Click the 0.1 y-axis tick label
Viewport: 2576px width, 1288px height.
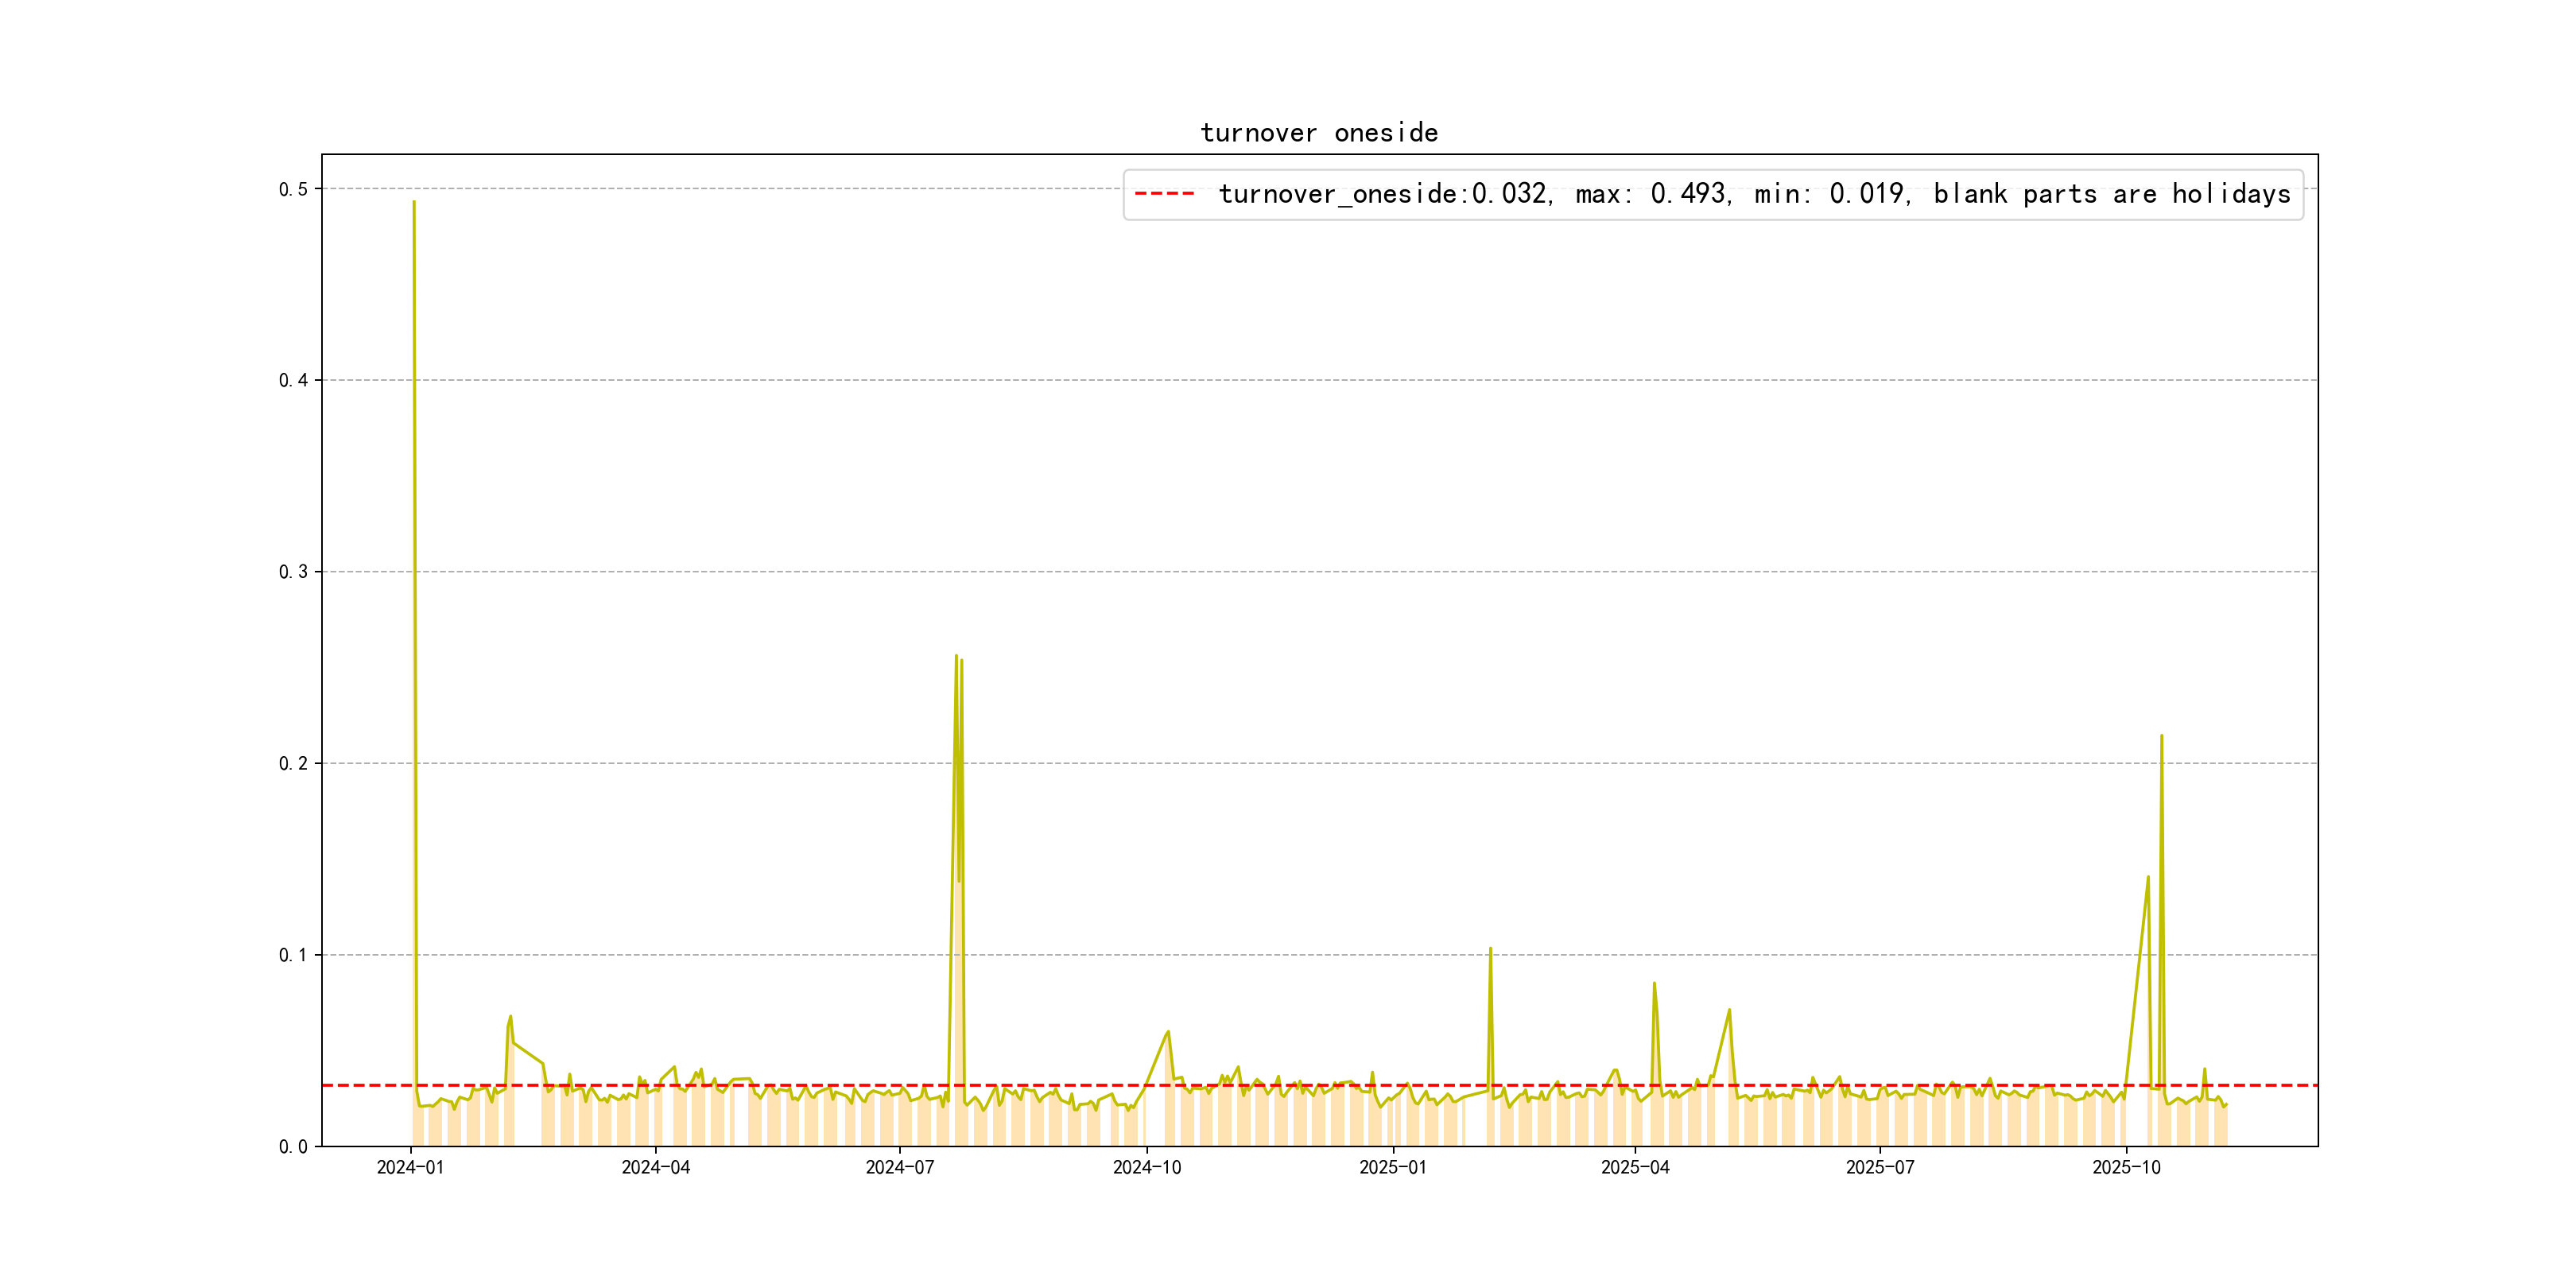coord(293,955)
